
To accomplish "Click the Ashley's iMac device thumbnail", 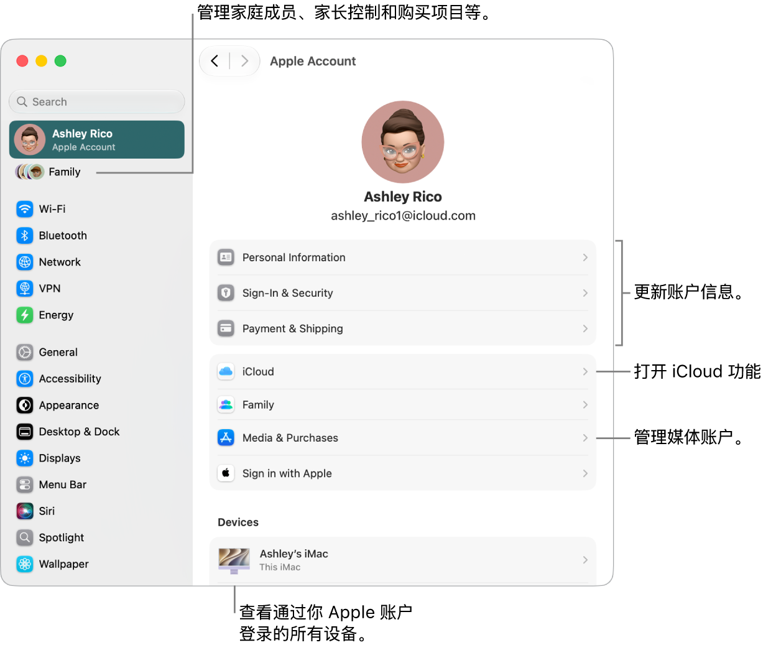I will click(234, 560).
